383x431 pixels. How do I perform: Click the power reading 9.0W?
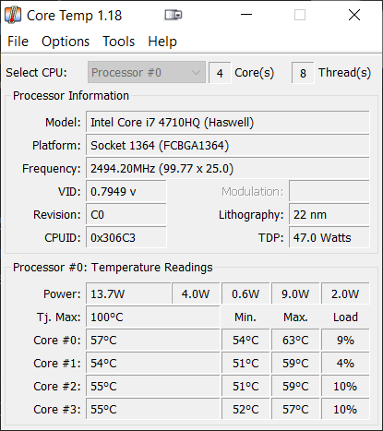295,293
